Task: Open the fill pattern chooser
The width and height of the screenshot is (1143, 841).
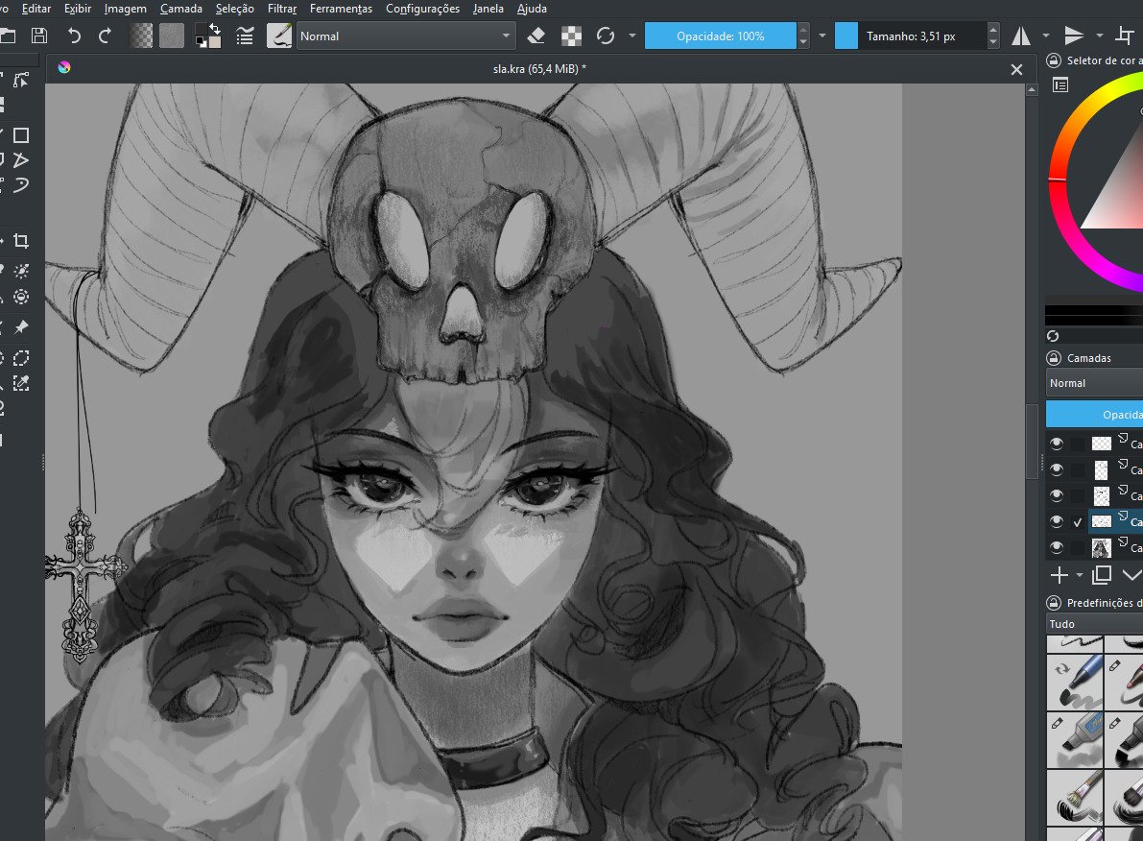Action: (x=172, y=36)
